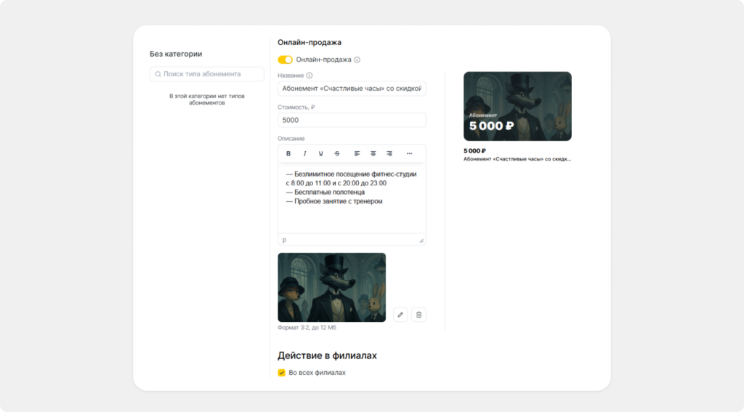Image resolution: width=744 pixels, height=412 pixels.
Task: Click the subscription preview card 5 000 ₽
Action: [517, 106]
